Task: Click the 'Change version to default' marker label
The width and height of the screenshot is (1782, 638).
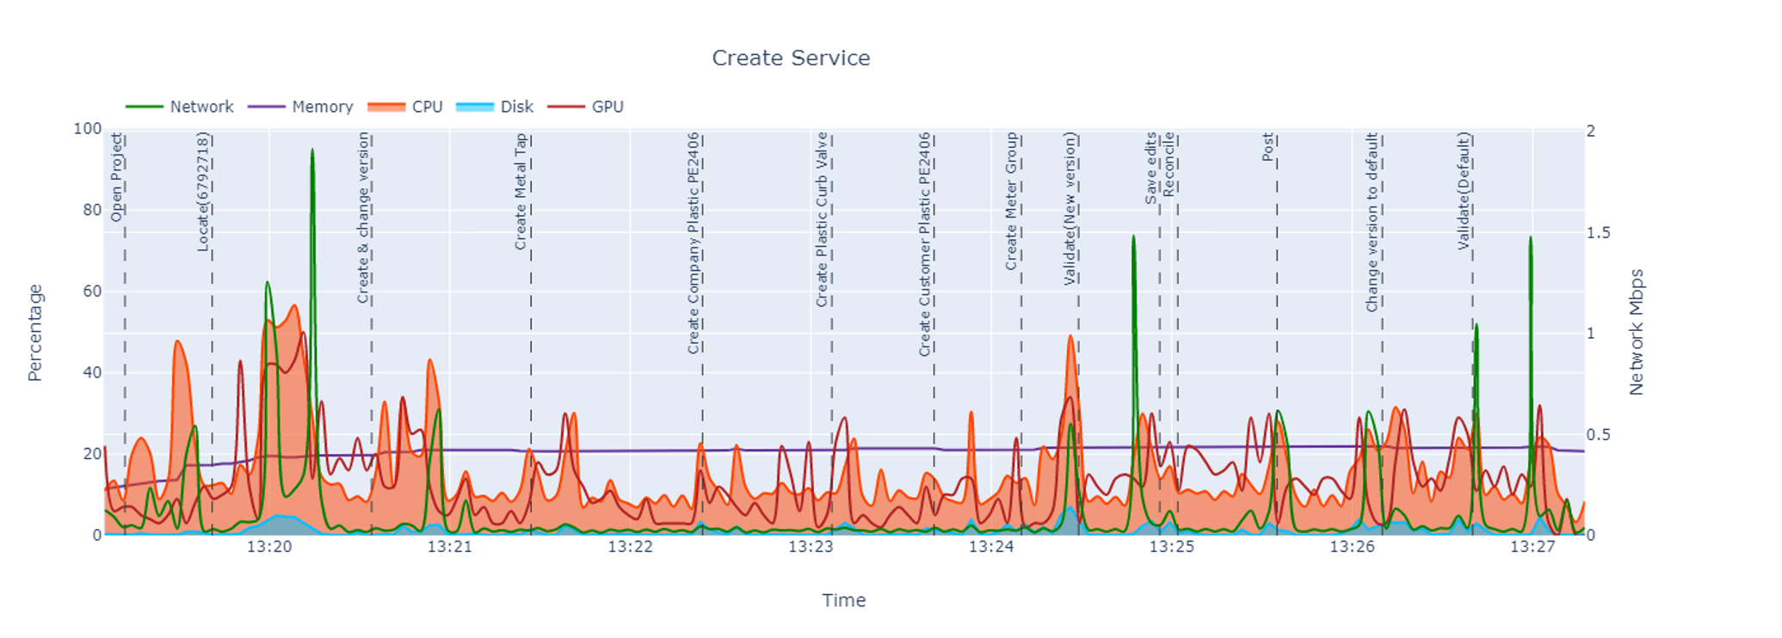Action: (x=1372, y=222)
